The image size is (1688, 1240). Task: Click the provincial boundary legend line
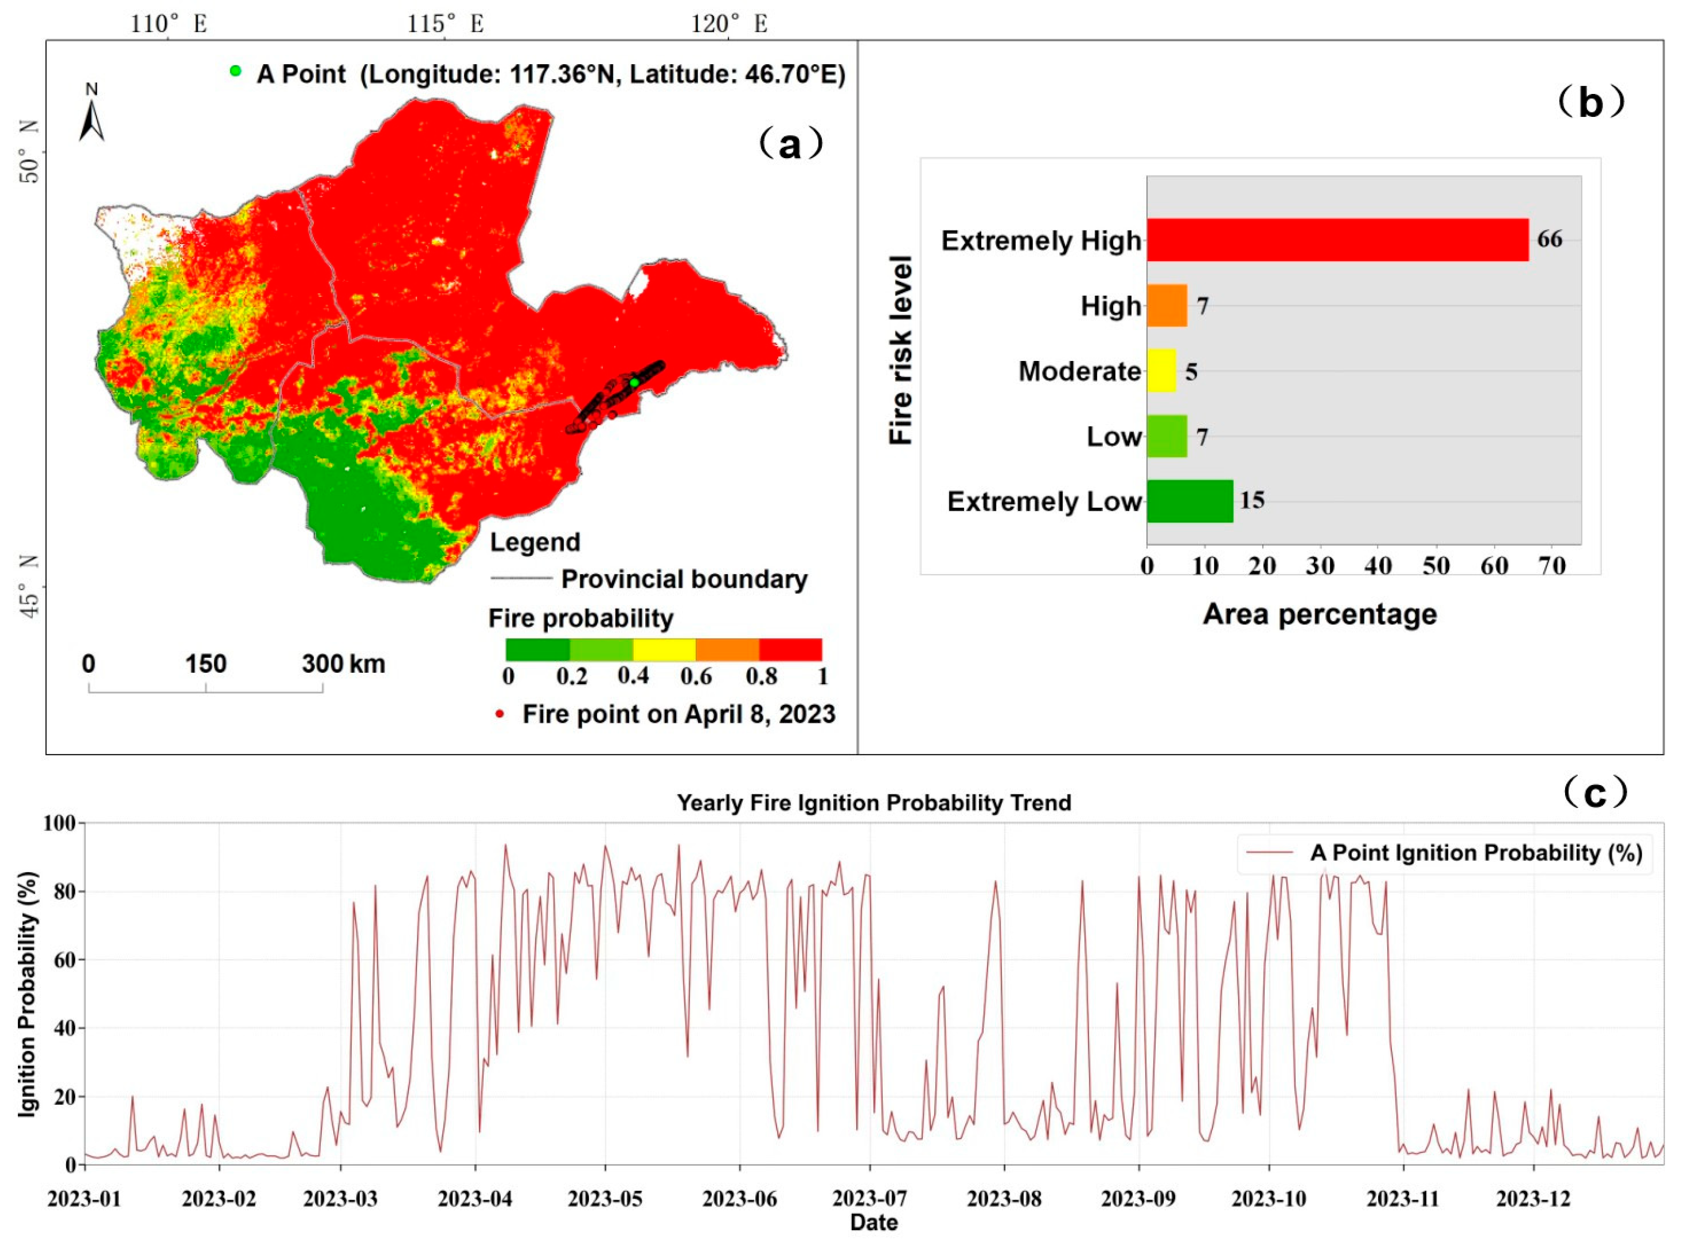point(521,578)
